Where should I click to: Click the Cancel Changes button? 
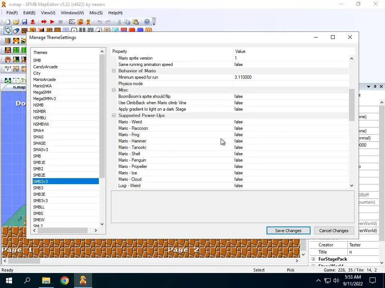(334, 231)
